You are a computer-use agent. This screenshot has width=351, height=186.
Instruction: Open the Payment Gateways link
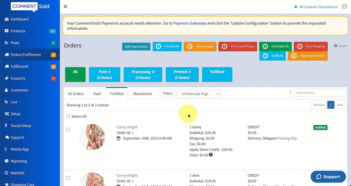[x=190, y=23]
